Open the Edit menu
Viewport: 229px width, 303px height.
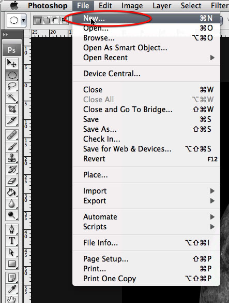pos(105,5)
